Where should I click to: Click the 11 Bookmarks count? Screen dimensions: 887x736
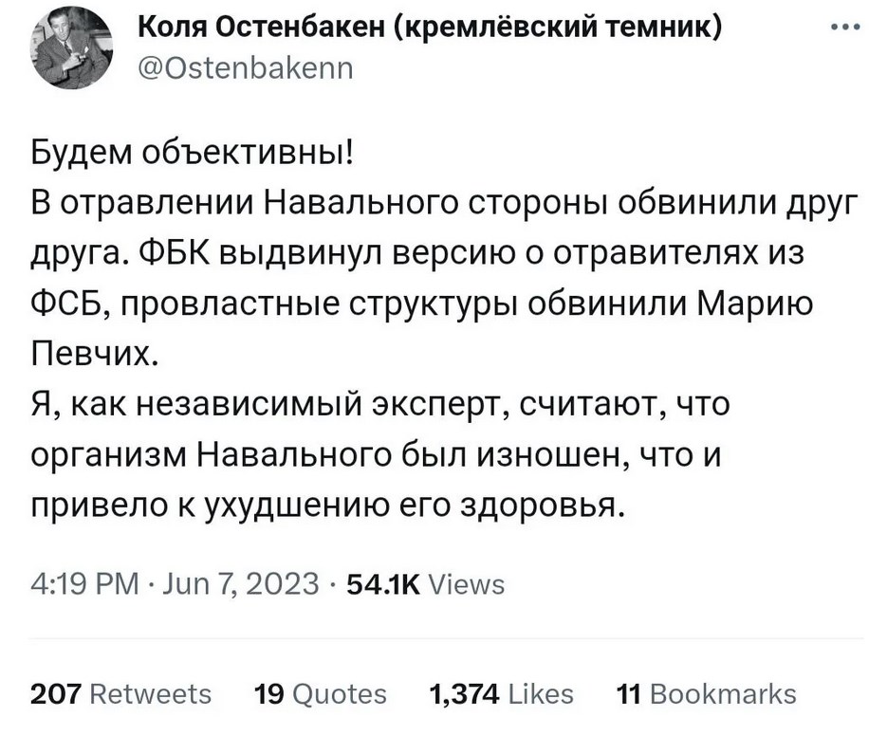point(706,694)
